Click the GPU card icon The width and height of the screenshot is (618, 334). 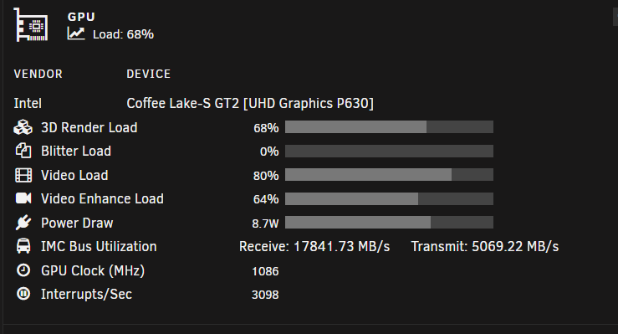coord(31,25)
